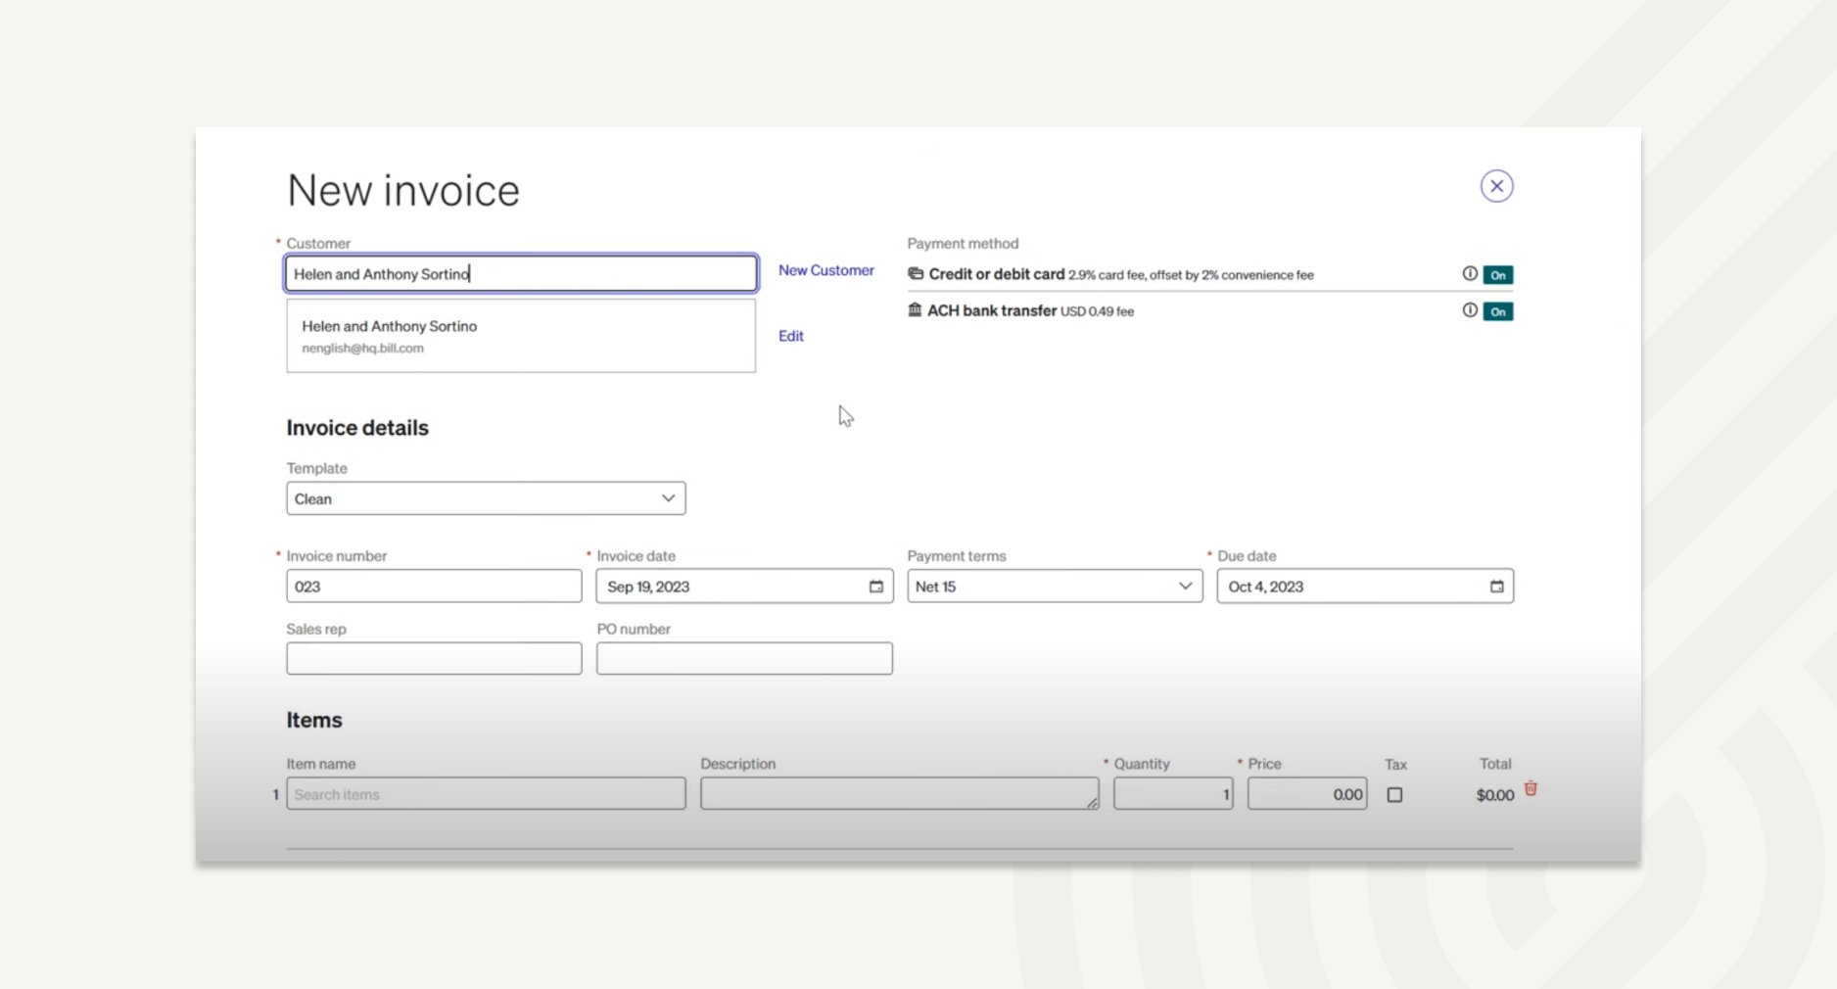Image resolution: width=1837 pixels, height=989 pixels.
Task: Open Payment terms dropdown showing Net 15
Action: point(1055,587)
